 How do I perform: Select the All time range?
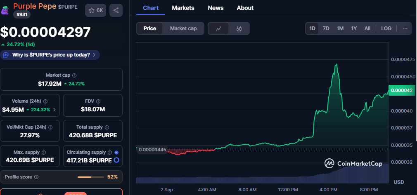[x=367, y=28]
